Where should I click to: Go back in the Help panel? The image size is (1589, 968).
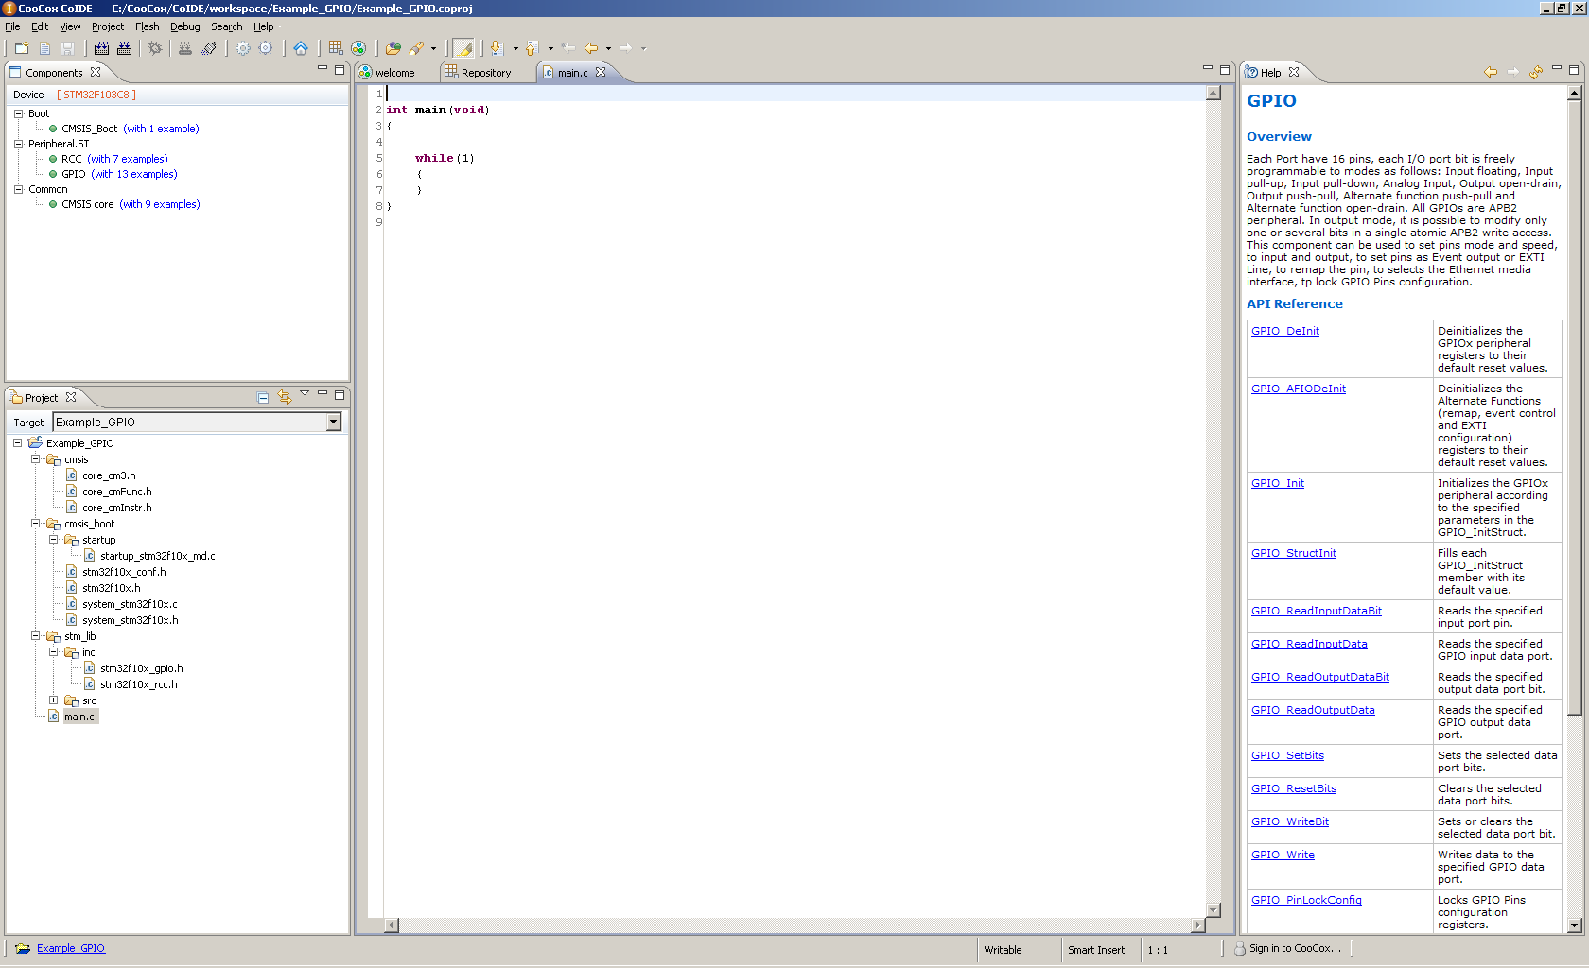[x=1491, y=72]
